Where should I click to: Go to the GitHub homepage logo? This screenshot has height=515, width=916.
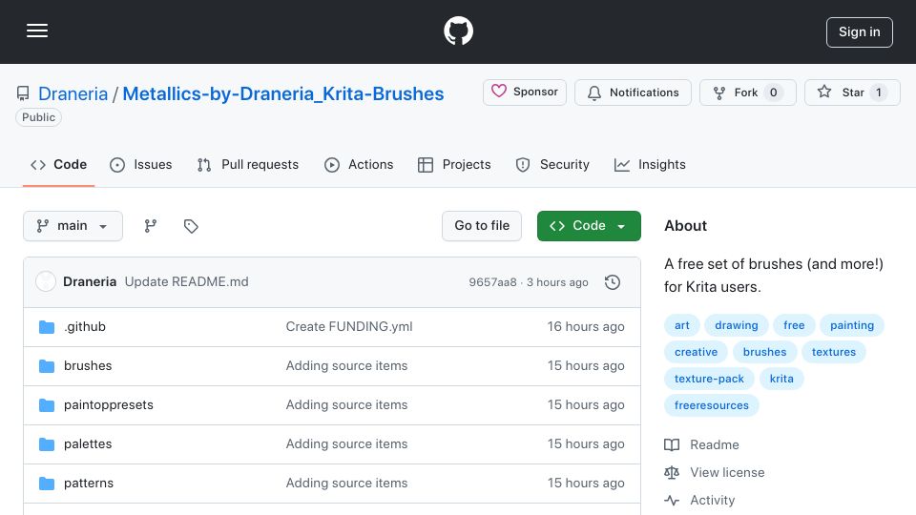point(458,31)
